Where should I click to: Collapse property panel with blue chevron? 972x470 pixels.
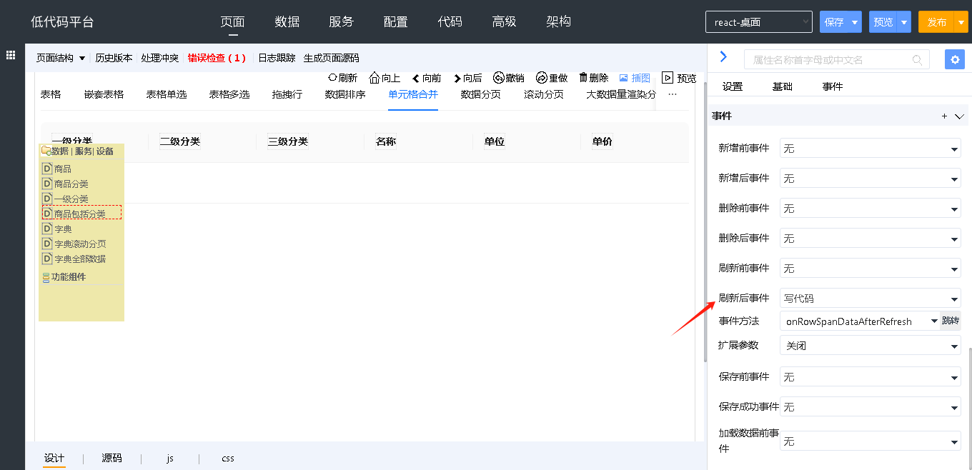point(723,56)
